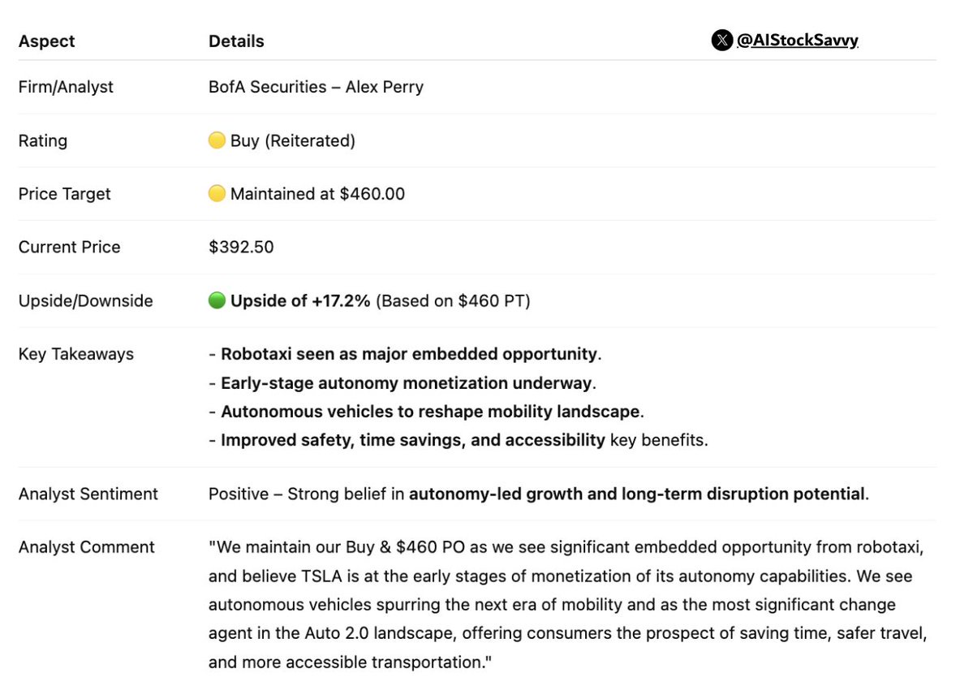Click the Details column header
This screenshot has height=699, width=973.
coord(236,41)
